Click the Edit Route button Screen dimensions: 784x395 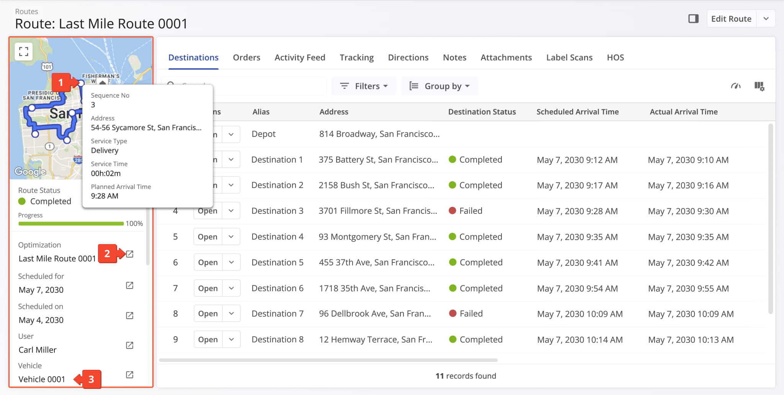(x=731, y=19)
